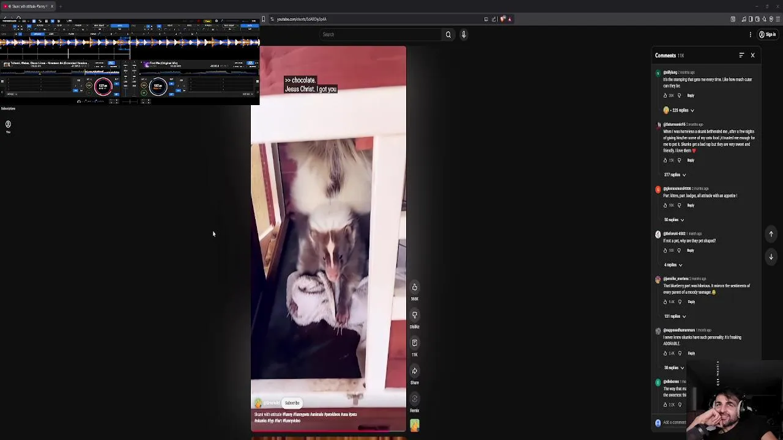Like the 'Part kitten, part badger' comment
This screenshot has height=440, width=783.
pyautogui.click(x=666, y=206)
